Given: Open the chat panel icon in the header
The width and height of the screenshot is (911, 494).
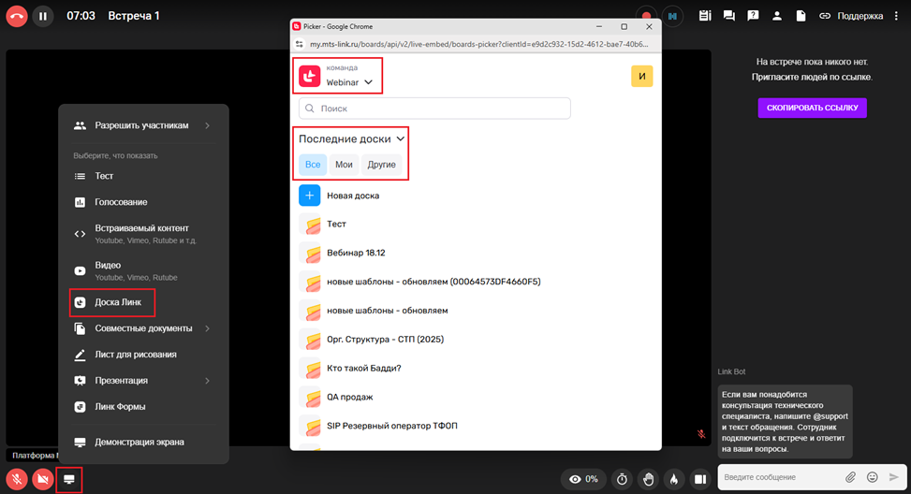Looking at the screenshot, I should click(x=728, y=16).
